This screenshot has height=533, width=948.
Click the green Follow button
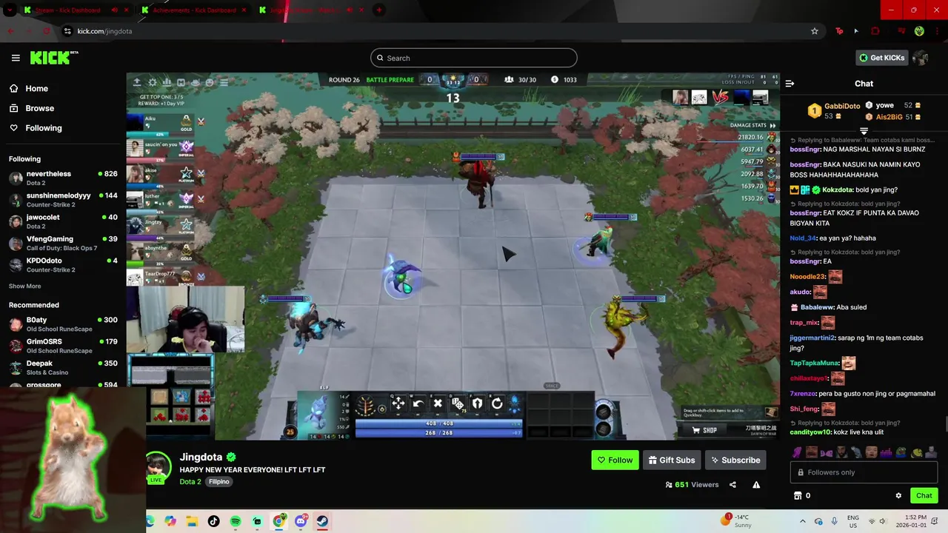615,460
